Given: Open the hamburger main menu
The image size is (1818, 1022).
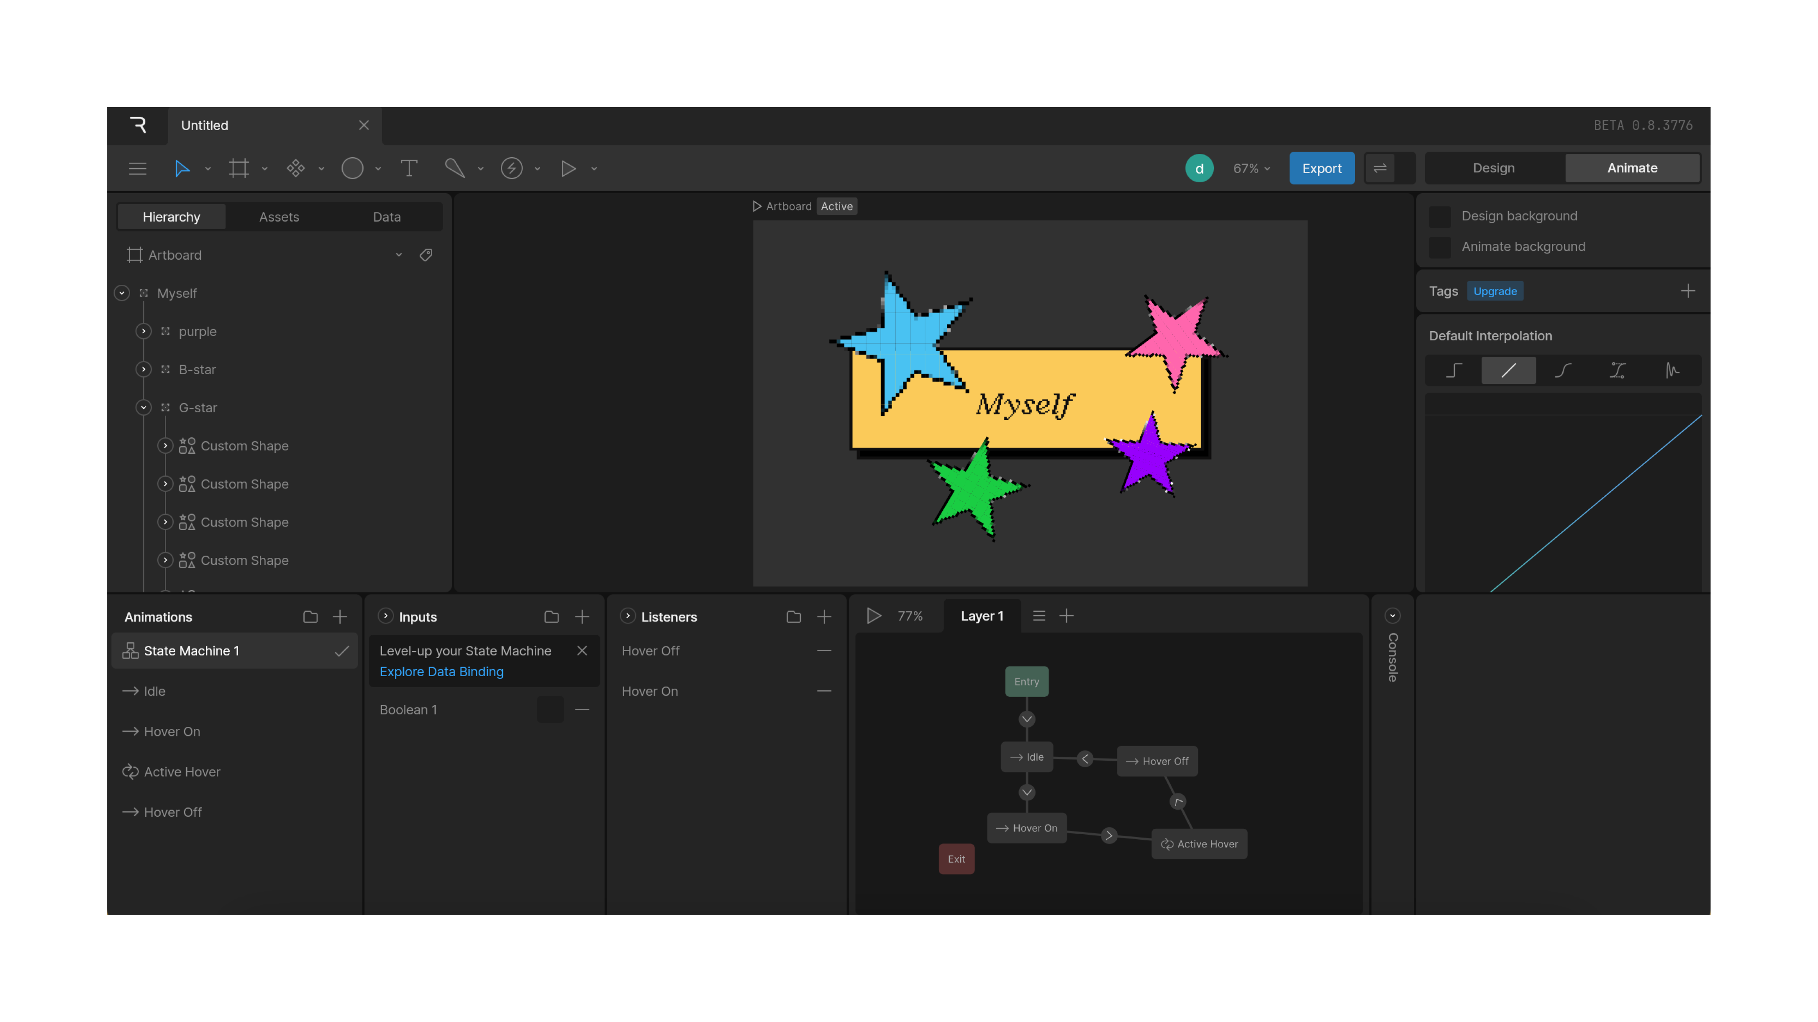Looking at the screenshot, I should [x=138, y=169].
